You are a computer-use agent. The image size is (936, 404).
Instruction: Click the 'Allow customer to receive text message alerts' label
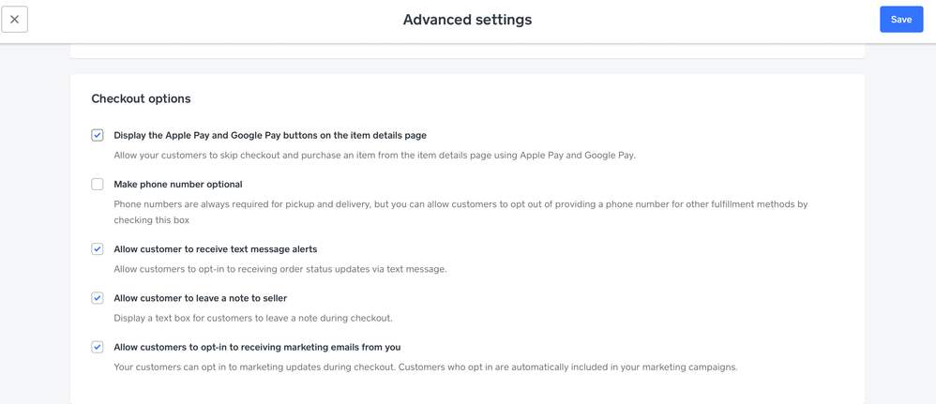[x=216, y=249]
